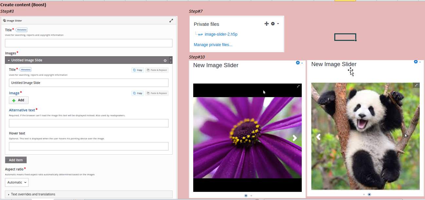Click the "Images" field label
The width and height of the screenshot is (425, 200).
[10, 53]
